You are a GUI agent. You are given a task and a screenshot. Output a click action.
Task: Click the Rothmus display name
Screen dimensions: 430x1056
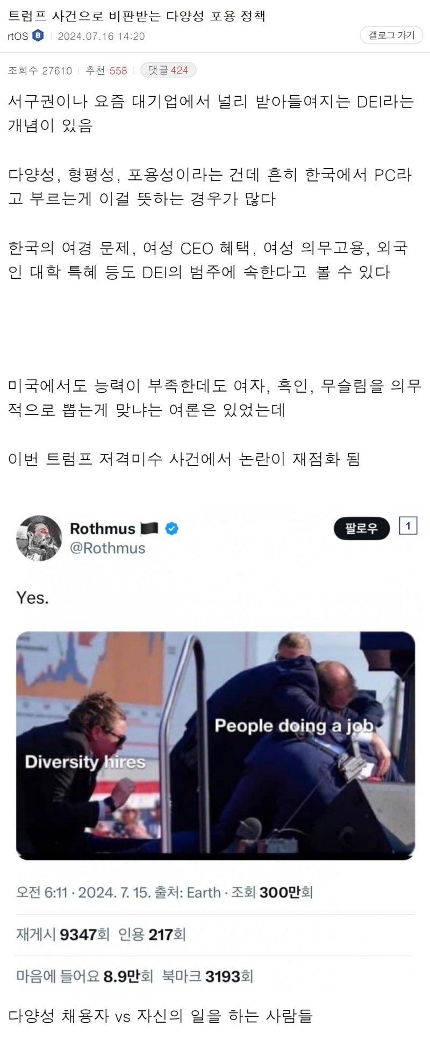pyautogui.click(x=103, y=529)
